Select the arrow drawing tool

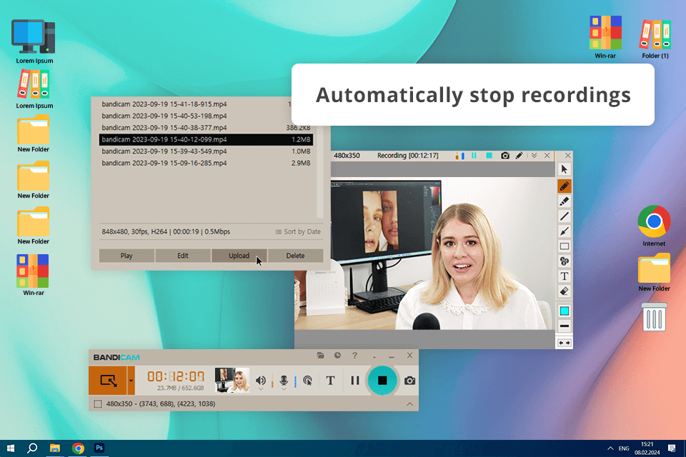click(x=564, y=231)
